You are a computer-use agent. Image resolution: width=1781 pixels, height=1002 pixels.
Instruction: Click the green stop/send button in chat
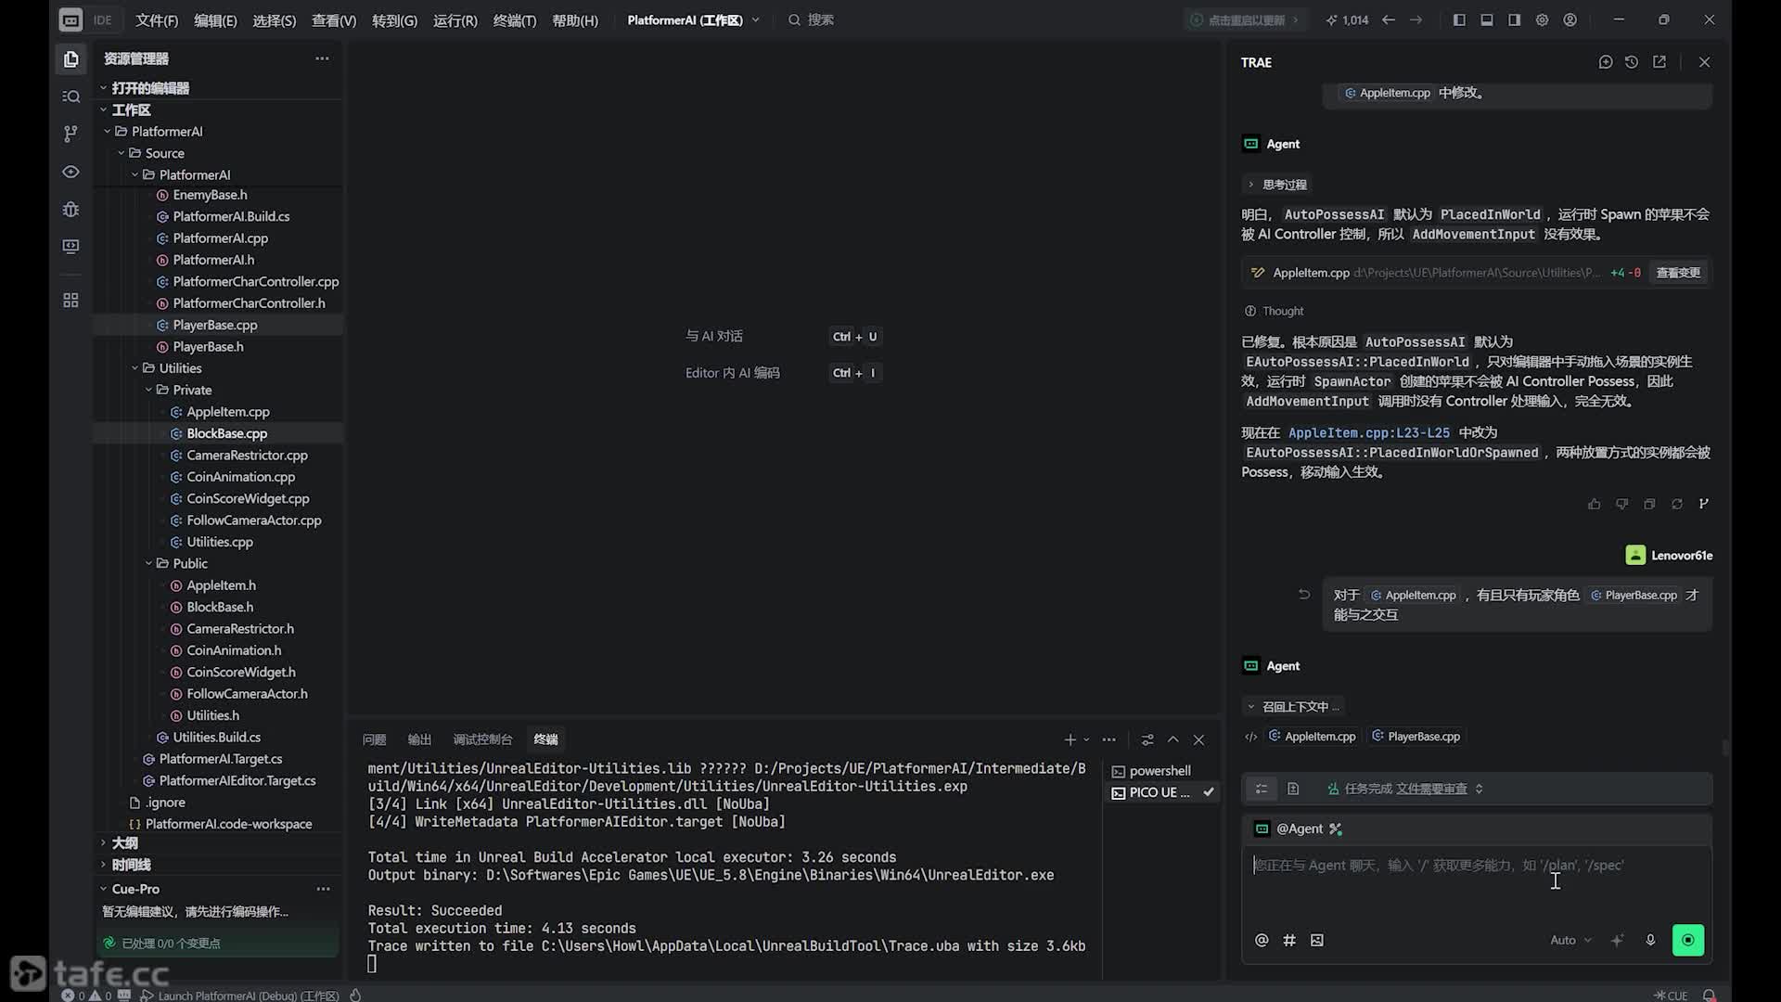pyautogui.click(x=1688, y=940)
